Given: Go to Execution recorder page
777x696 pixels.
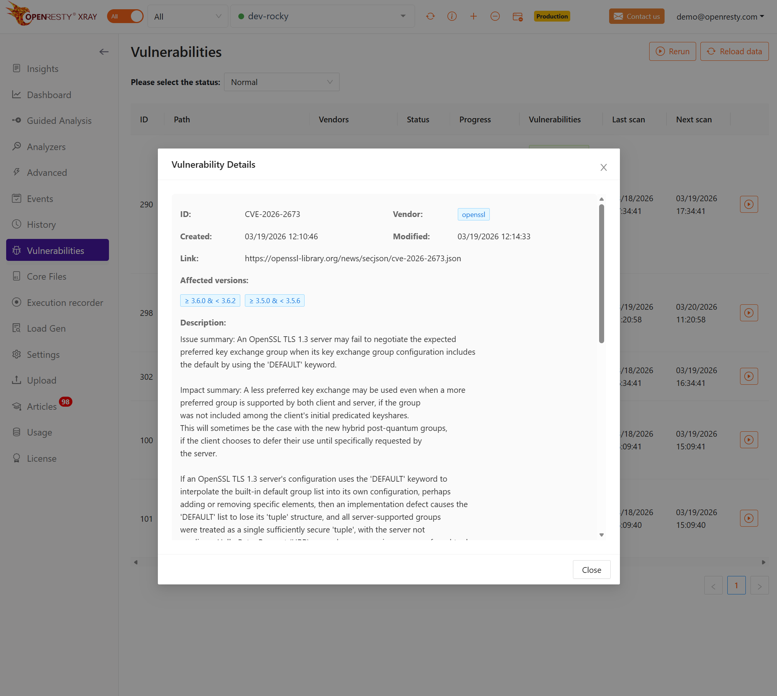Looking at the screenshot, I should pyautogui.click(x=65, y=303).
